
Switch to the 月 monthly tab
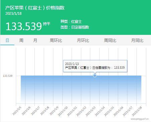click(35, 40)
